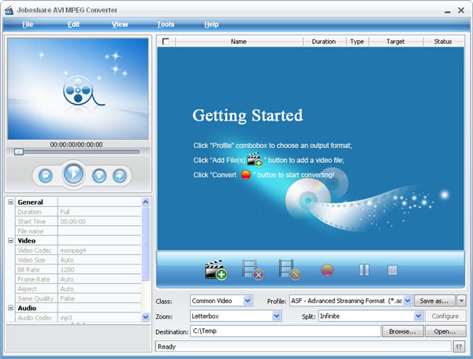473x359 pixels.
Task: Click the app icon in title bar
Action: click(x=9, y=10)
